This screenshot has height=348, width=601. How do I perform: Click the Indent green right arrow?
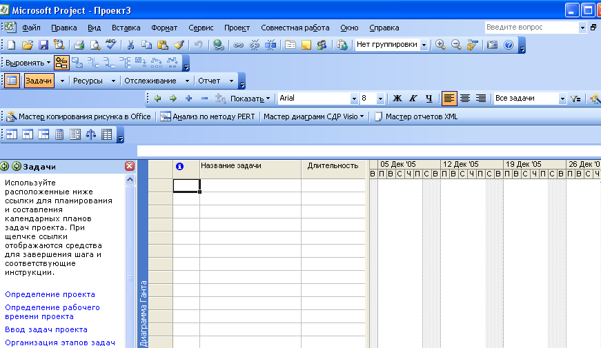tap(173, 99)
